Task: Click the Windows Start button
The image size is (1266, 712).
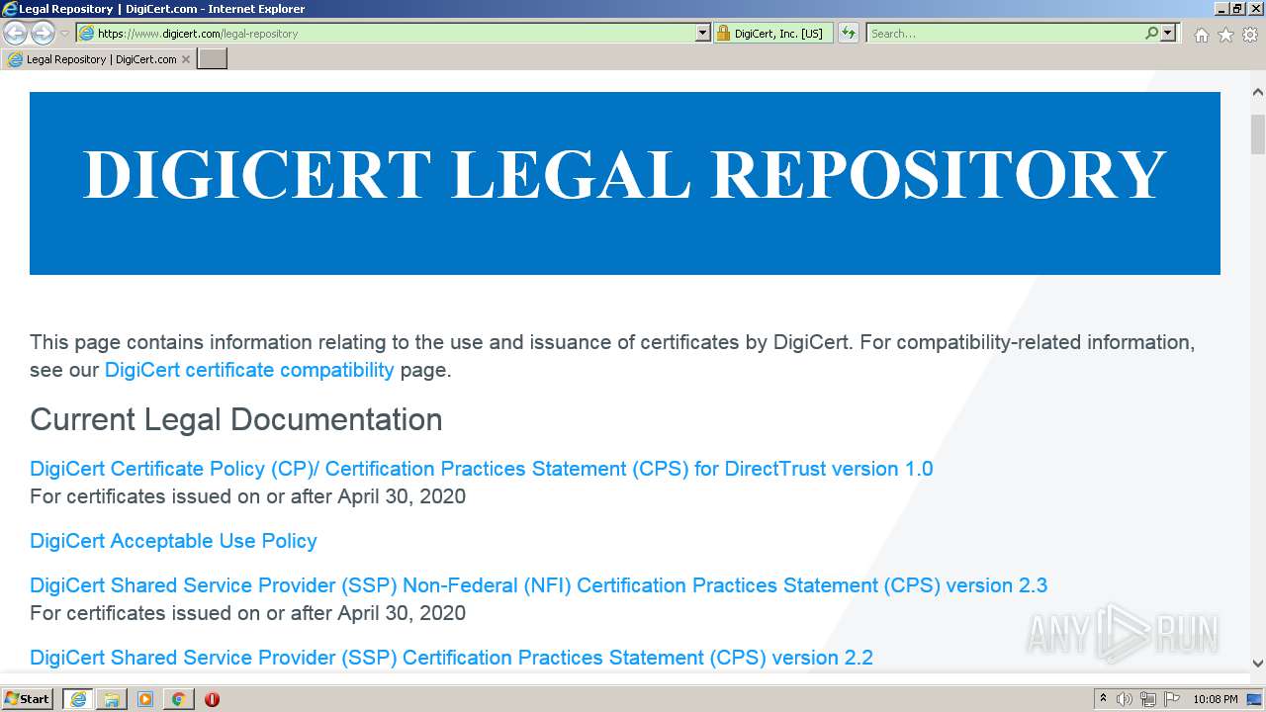Action: click(27, 699)
